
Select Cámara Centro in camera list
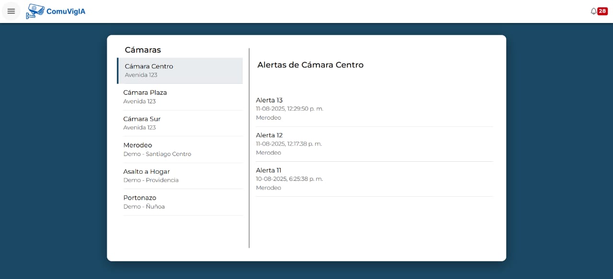click(180, 70)
